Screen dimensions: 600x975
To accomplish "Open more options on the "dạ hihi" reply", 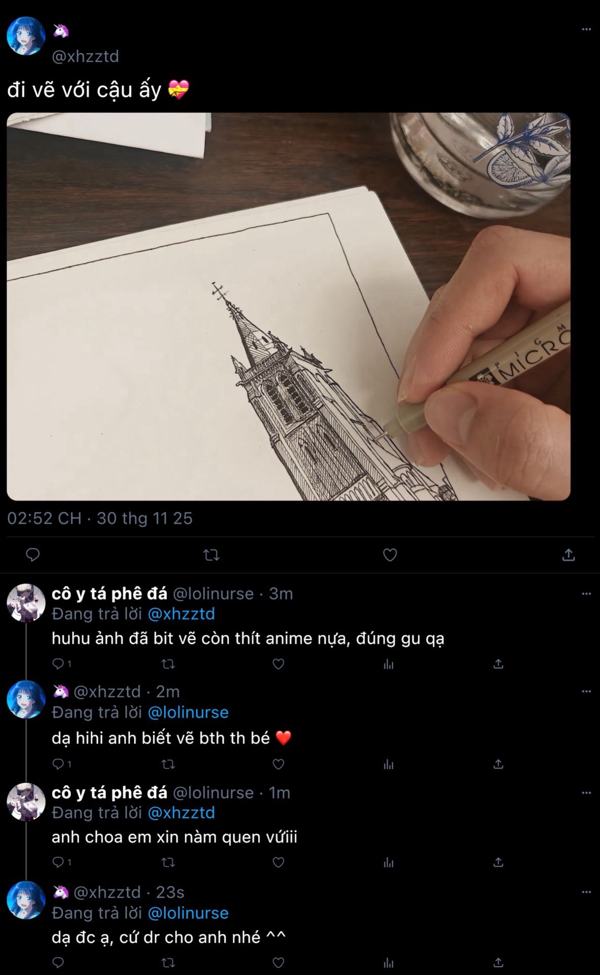I will pyautogui.click(x=586, y=692).
